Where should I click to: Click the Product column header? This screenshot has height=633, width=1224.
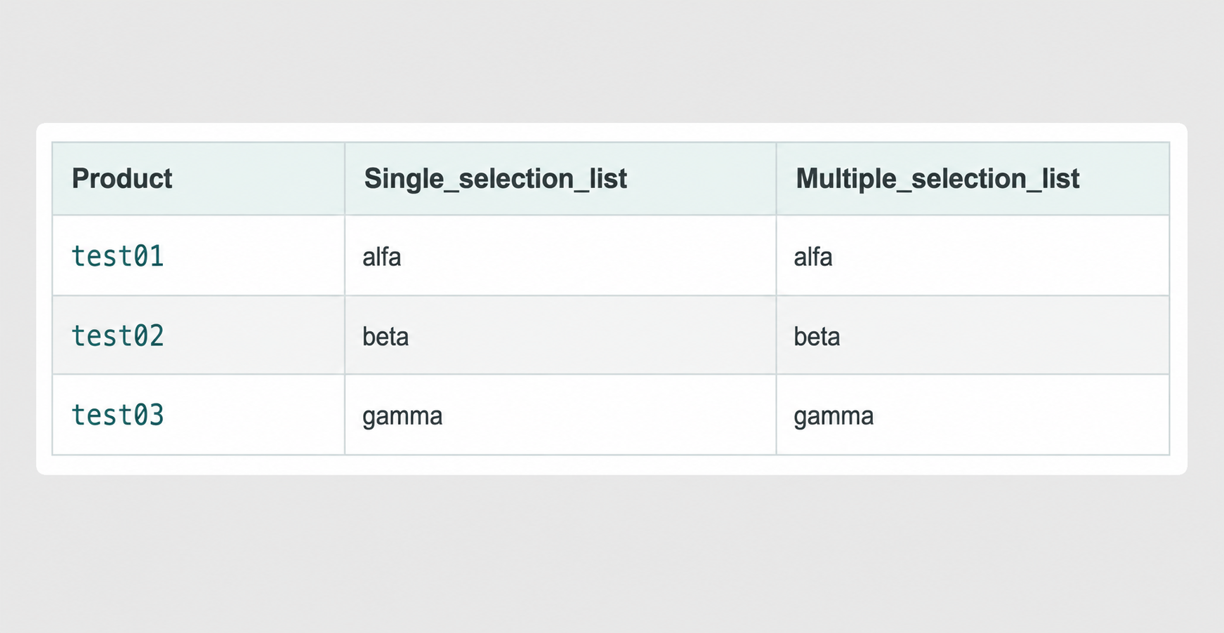[x=122, y=178]
